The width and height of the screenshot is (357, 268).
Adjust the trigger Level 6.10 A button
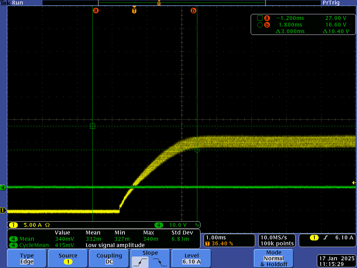click(x=191, y=259)
